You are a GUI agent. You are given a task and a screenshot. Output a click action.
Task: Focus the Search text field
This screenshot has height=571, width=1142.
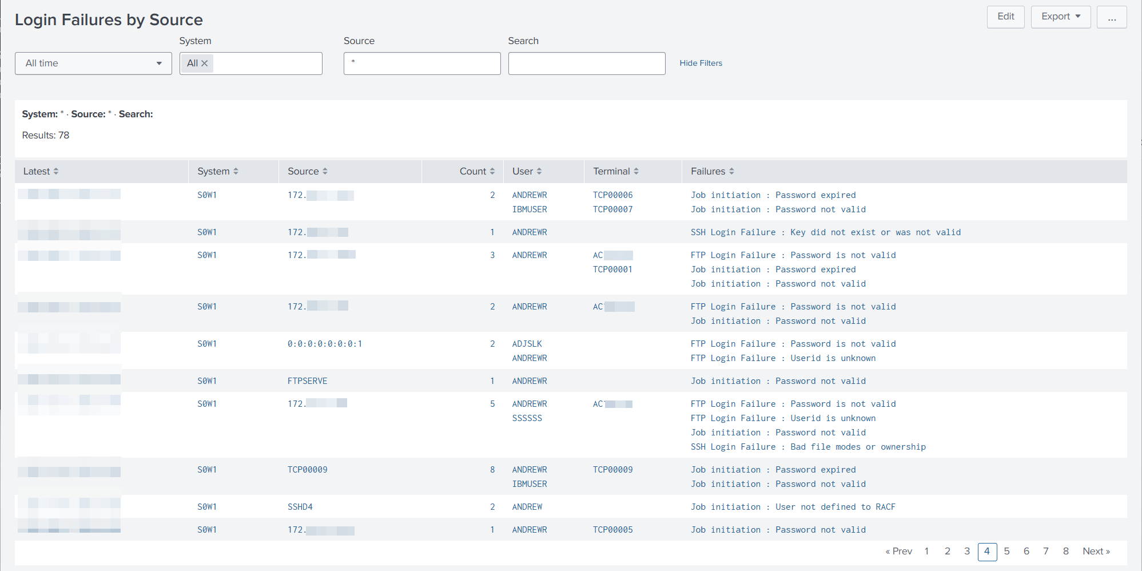point(587,64)
